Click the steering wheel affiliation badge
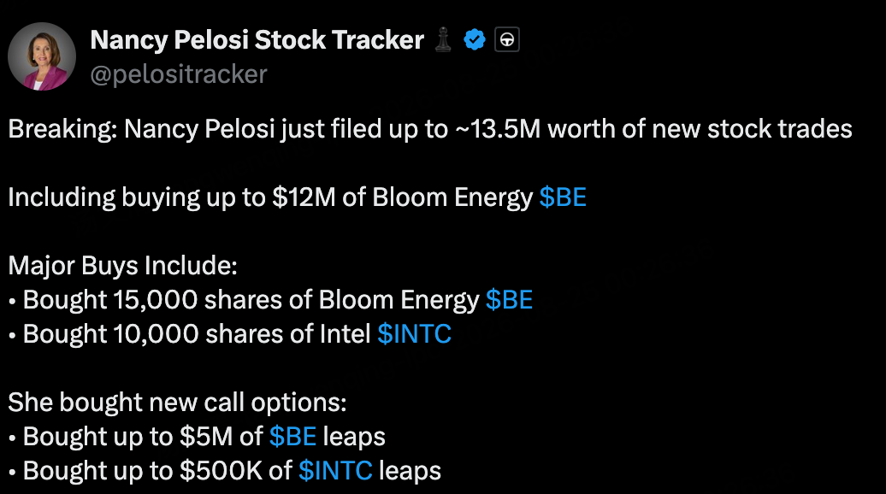Screen dimensions: 886x494 point(507,39)
